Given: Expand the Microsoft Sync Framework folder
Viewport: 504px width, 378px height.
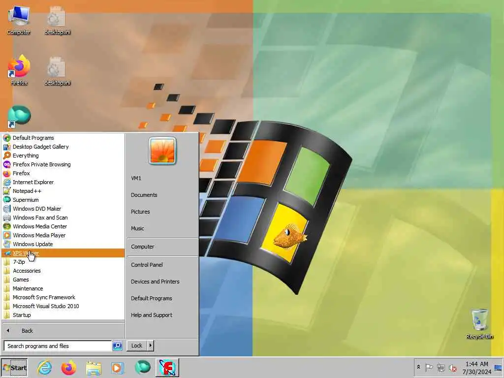Looking at the screenshot, I should [63, 297].
